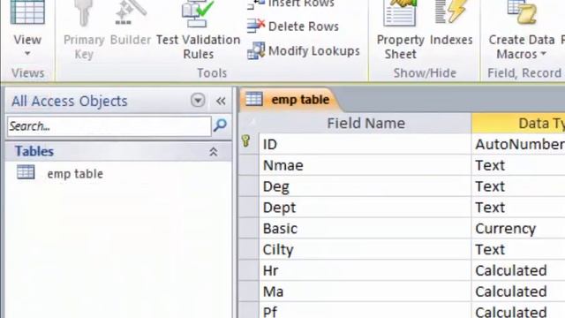The image size is (565, 318).
Task: Click the Currency data type cell
Action: coord(518,228)
